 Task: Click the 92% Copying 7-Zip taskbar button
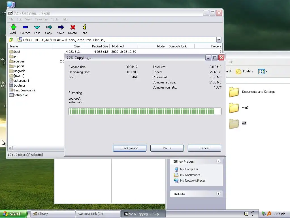pos(143,214)
